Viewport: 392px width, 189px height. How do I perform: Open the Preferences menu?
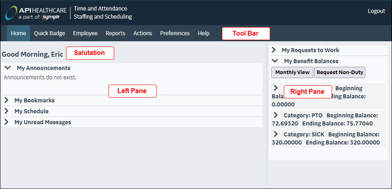[175, 33]
